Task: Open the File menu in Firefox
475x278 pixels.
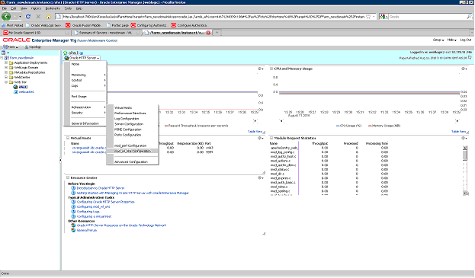Action: pos(5,8)
